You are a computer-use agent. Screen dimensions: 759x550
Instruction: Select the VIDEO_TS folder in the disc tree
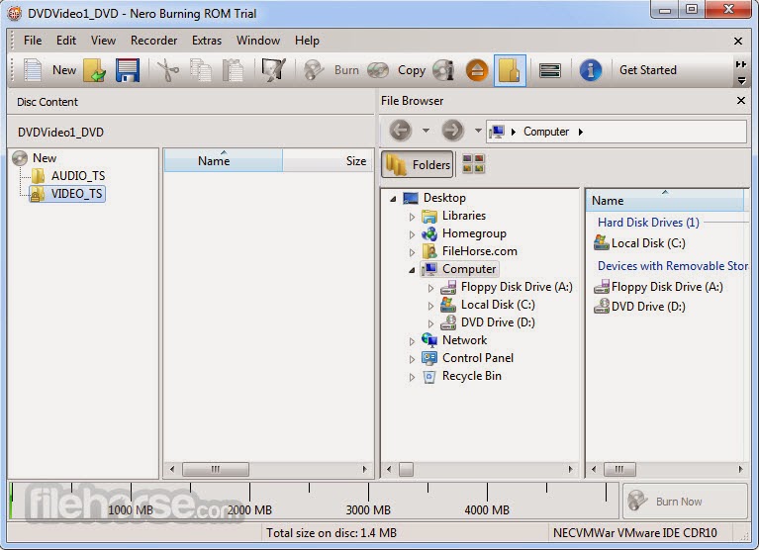click(76, 194)
